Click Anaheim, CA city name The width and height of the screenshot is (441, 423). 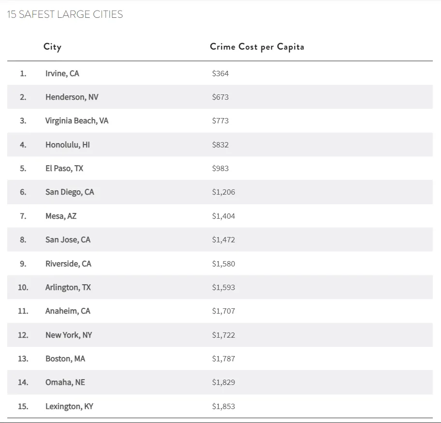(68, 311)
